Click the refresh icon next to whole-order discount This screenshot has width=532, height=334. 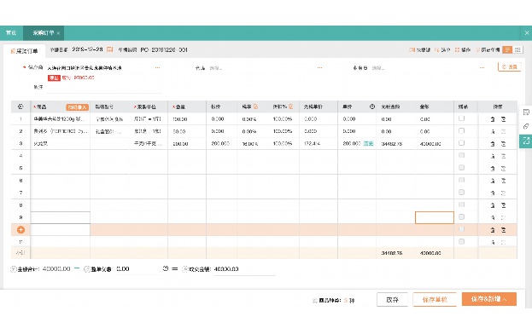tap(165, 268)
